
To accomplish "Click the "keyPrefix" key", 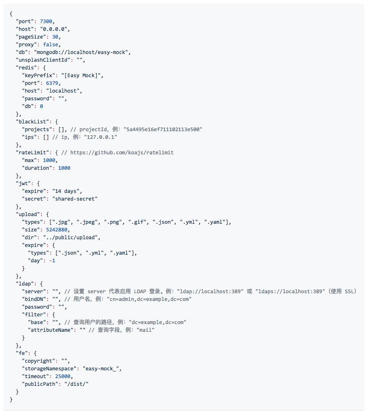I will click(x=39, y=75).
